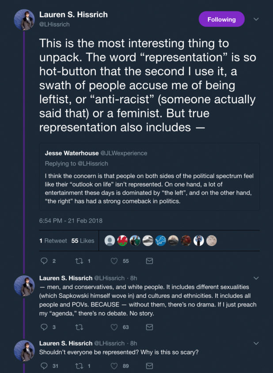Reply to 'Shouldn't everyone be represented?' tweet

(43, 366)
